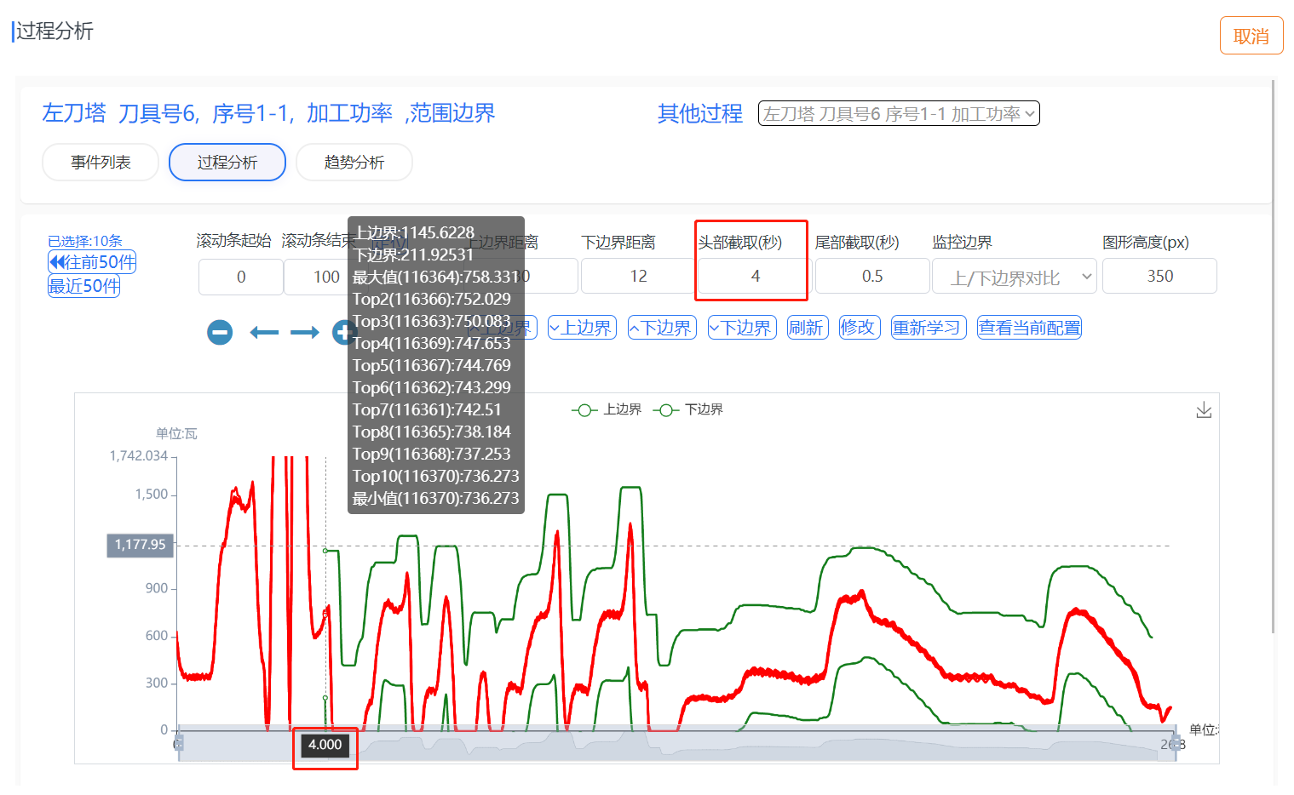1294x795 pixels.
Task: Select the 过程分析 tab
Action: click(227, 162)
